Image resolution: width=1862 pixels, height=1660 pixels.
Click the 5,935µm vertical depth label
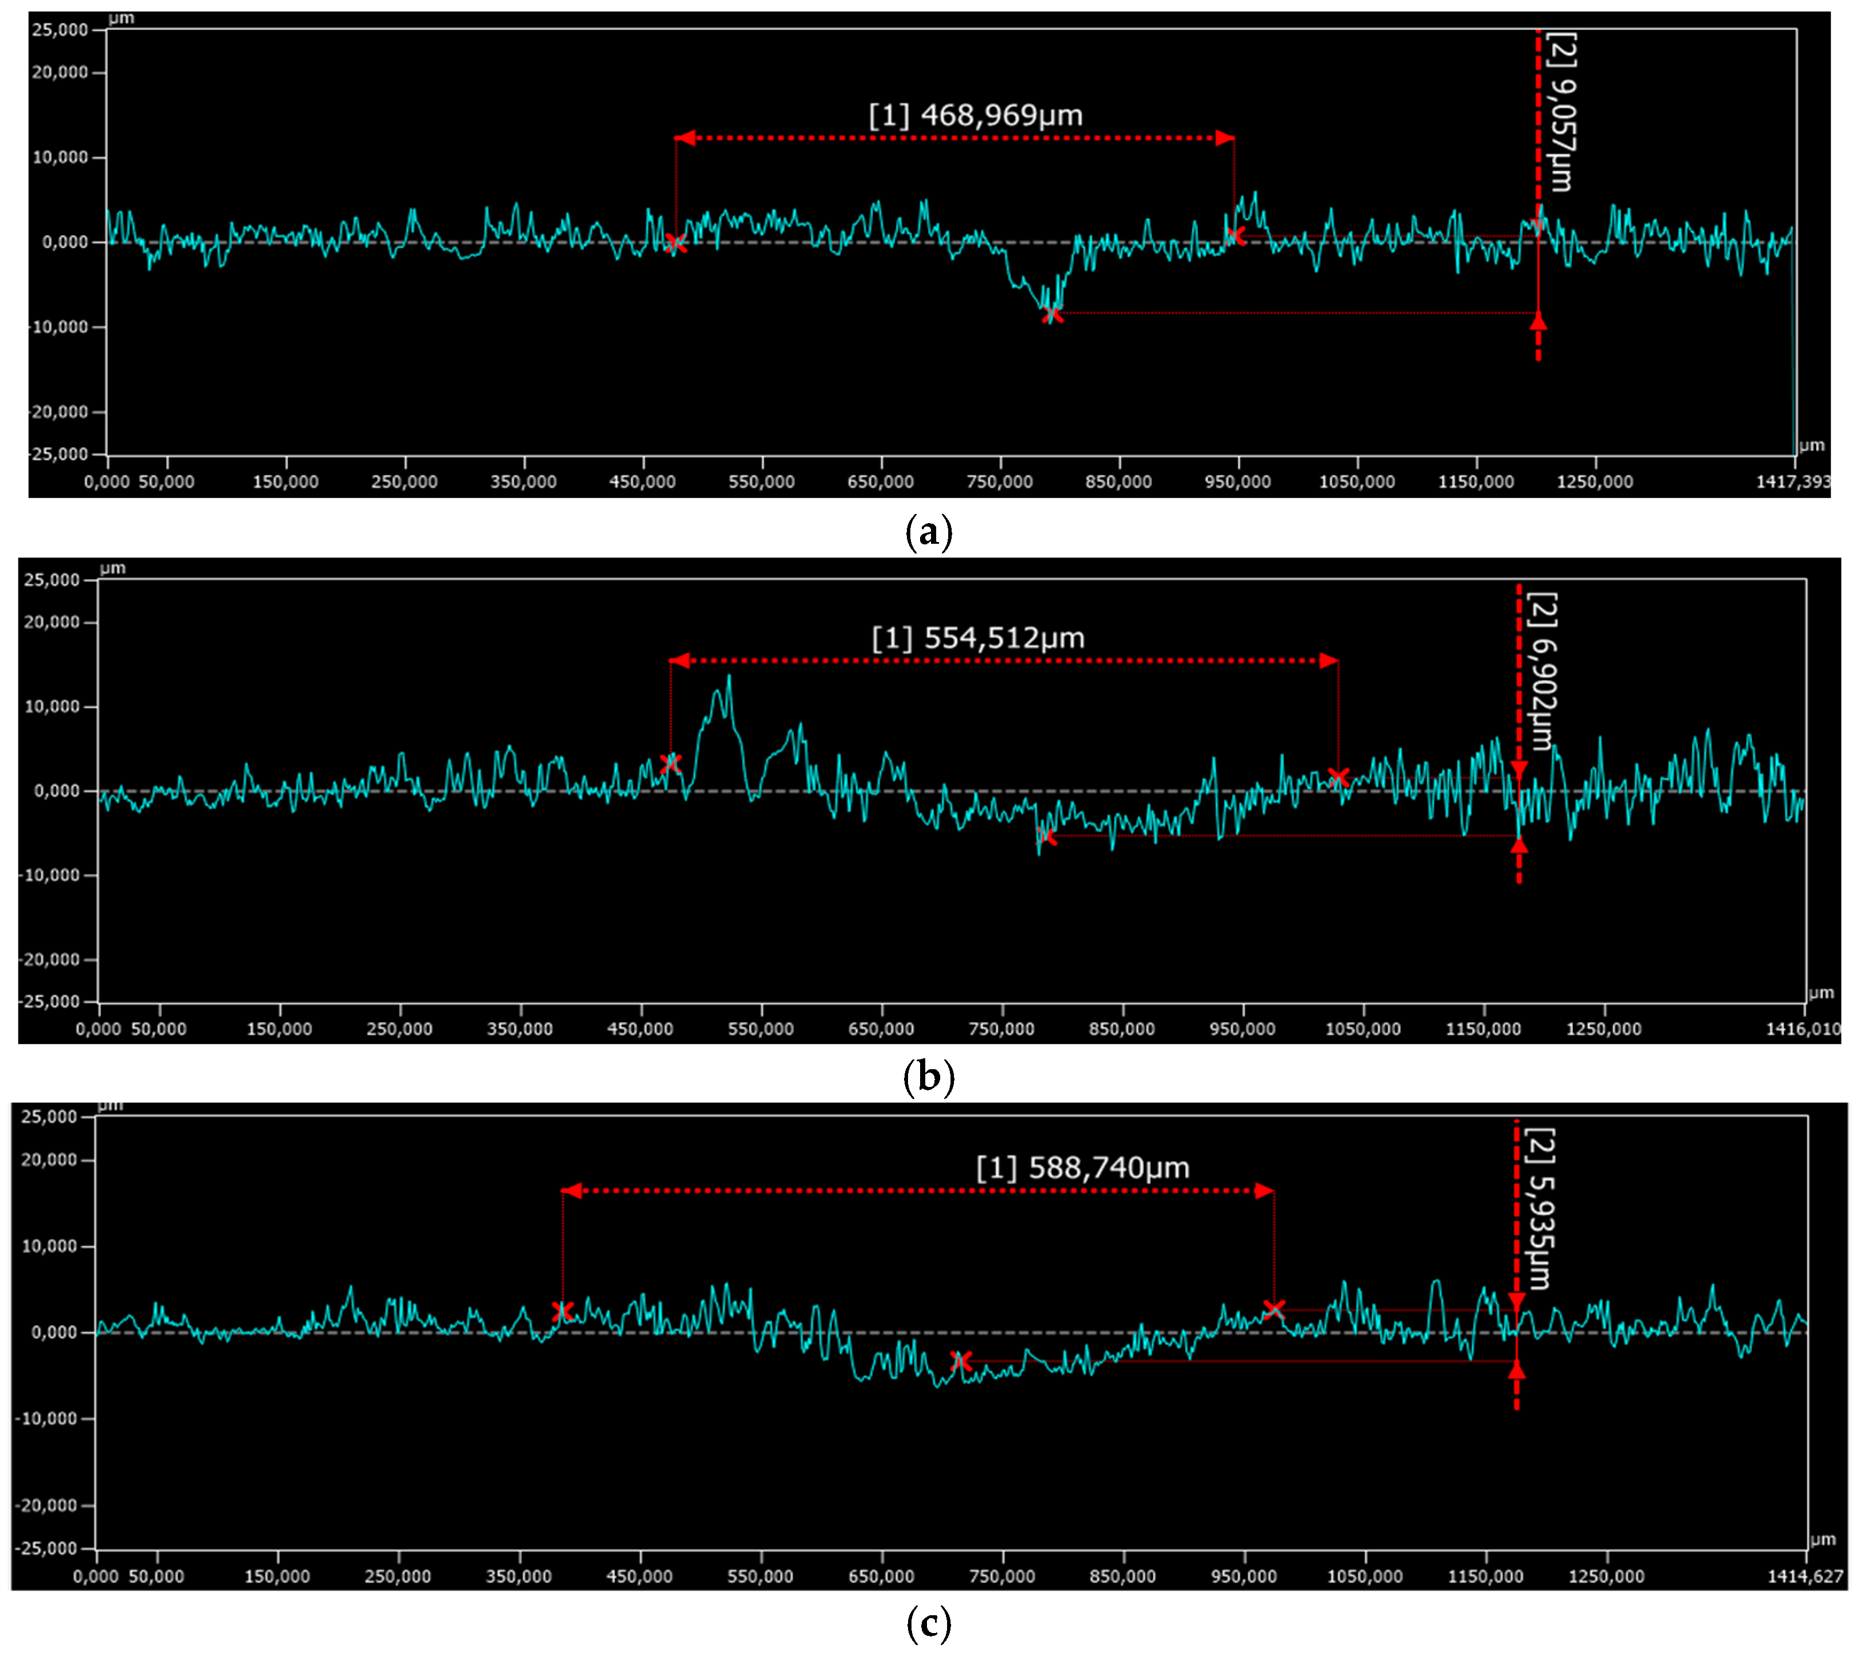(x=1540, y=1209)
